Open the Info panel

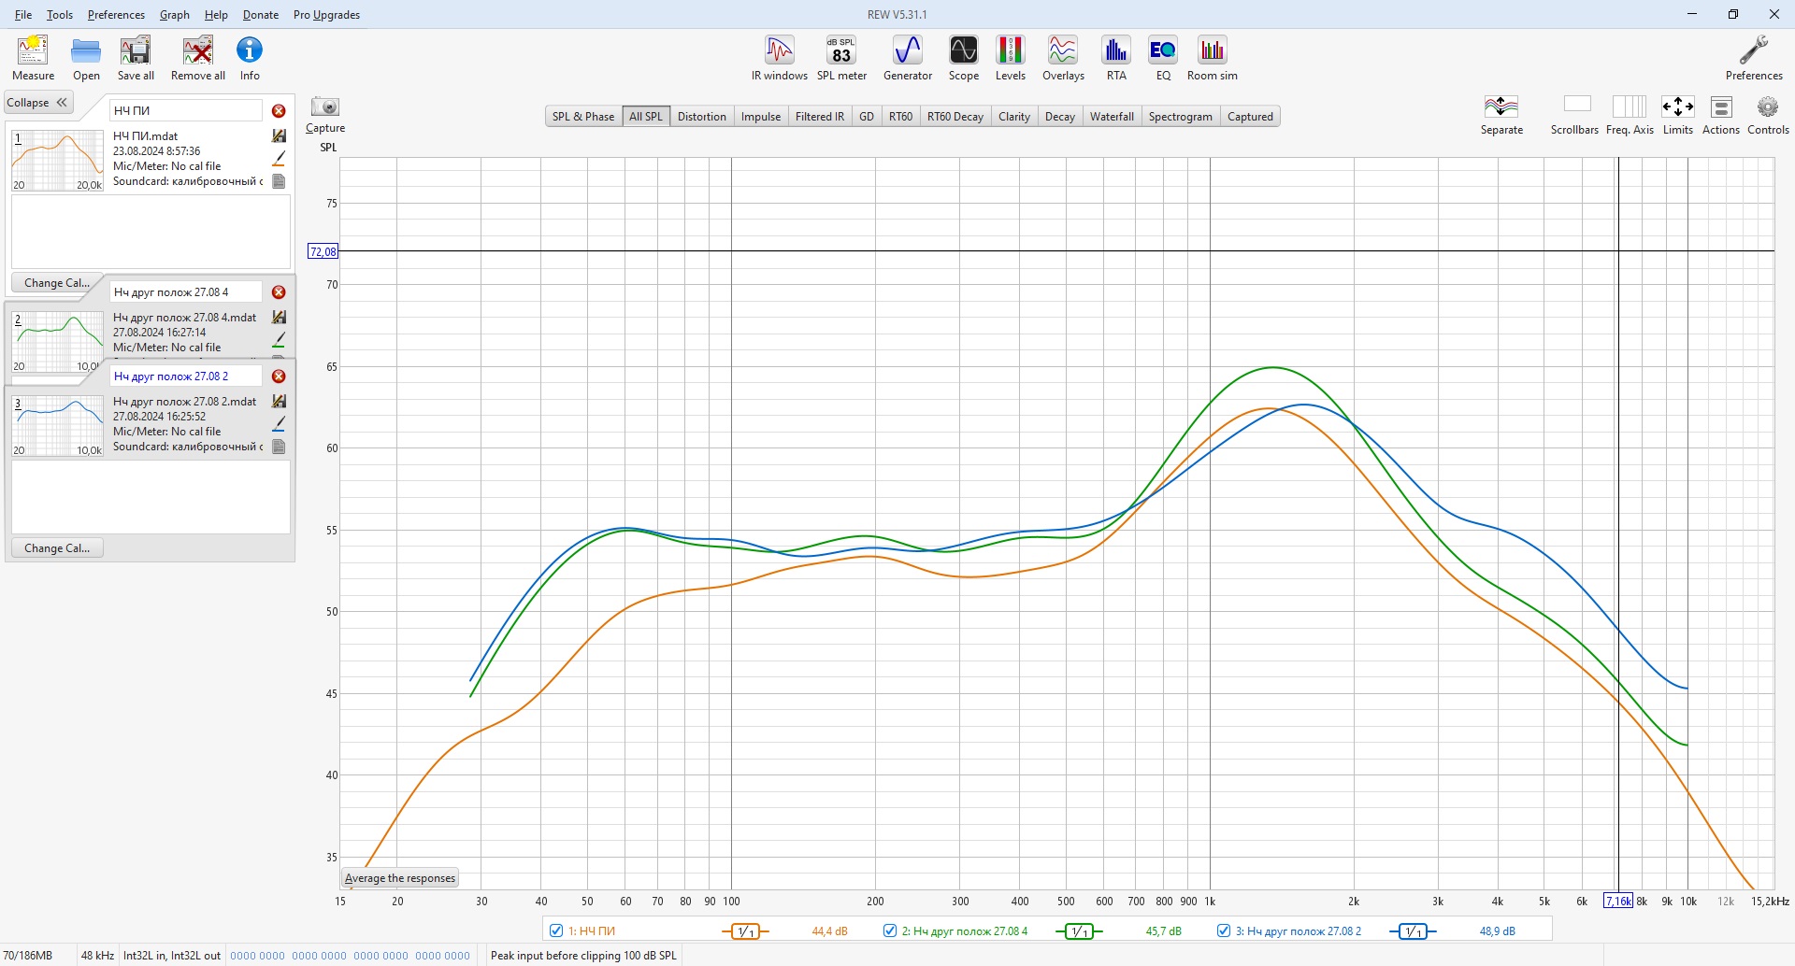250,58
